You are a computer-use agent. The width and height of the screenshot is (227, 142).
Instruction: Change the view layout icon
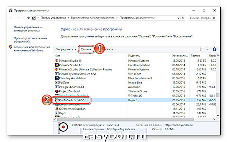202,49
